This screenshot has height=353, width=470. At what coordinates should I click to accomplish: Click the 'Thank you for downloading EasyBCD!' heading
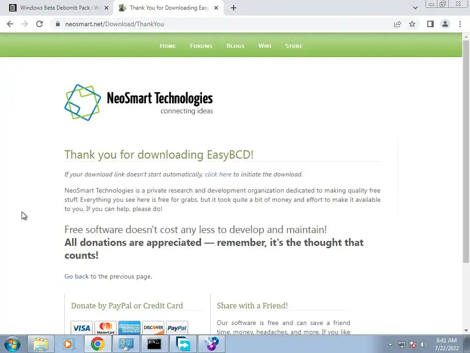pyautogui.click(x=159, y=154)
